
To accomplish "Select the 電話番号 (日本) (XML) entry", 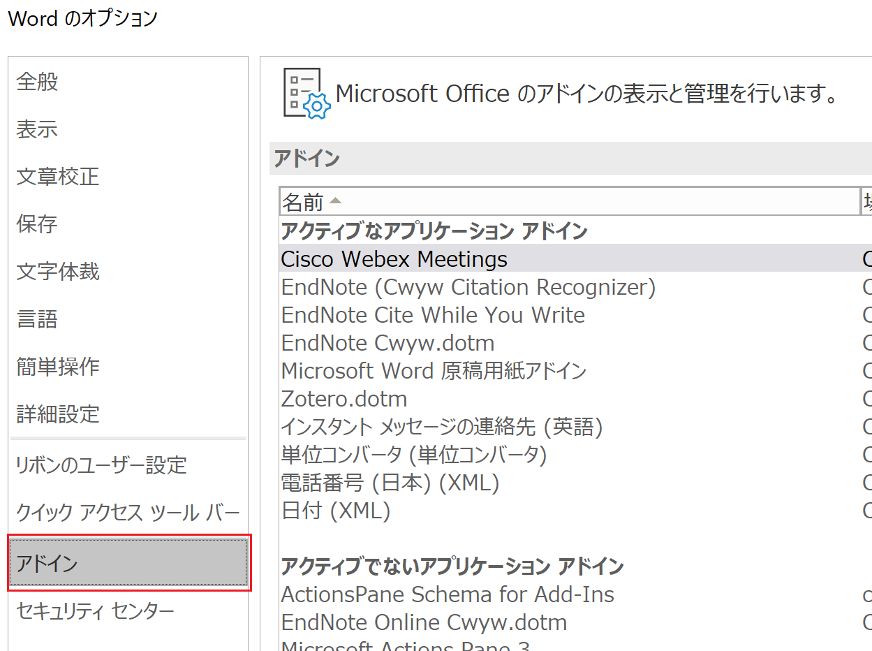I will (x=576, y=483).
